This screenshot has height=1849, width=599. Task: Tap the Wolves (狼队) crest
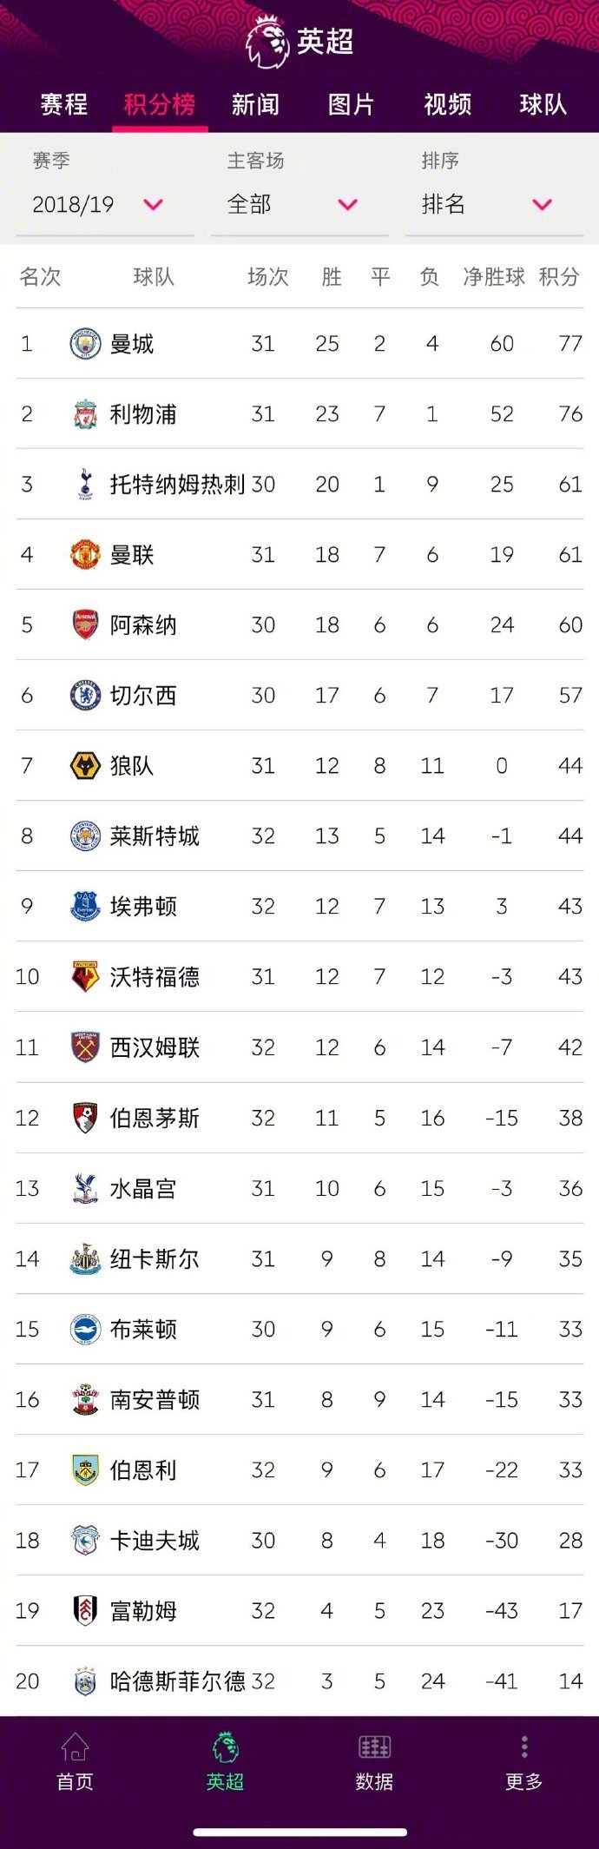pos(85,765)
